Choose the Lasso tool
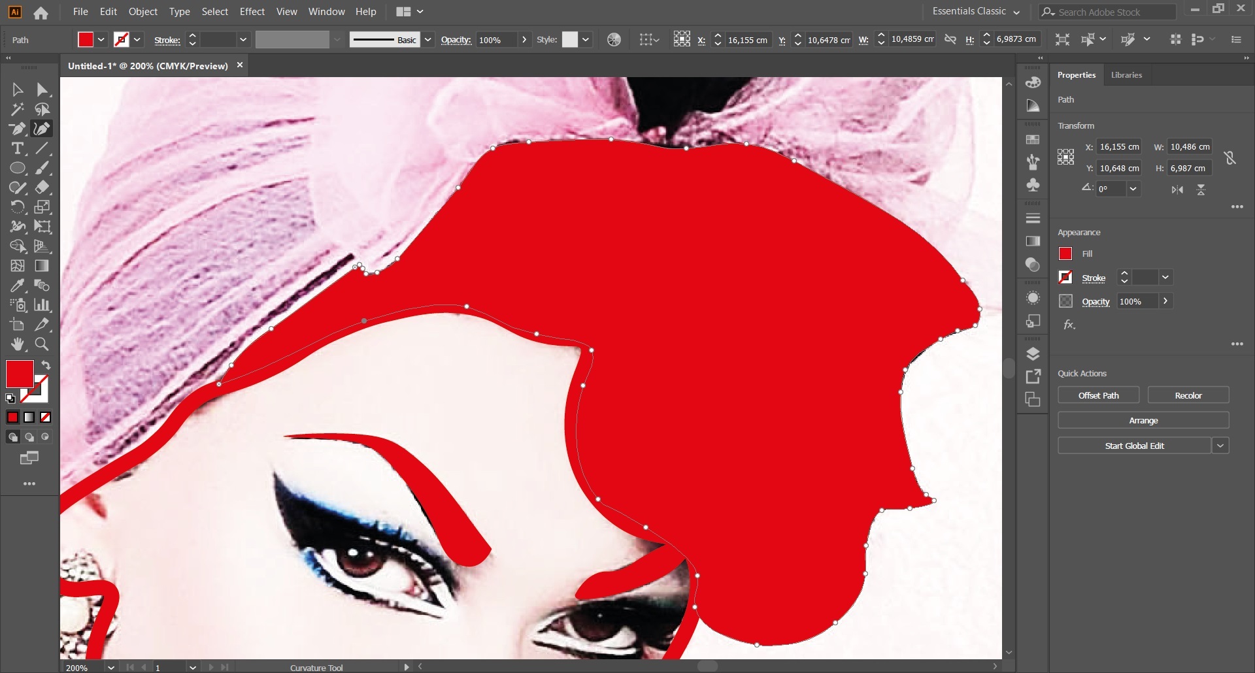 coord(42,109)
